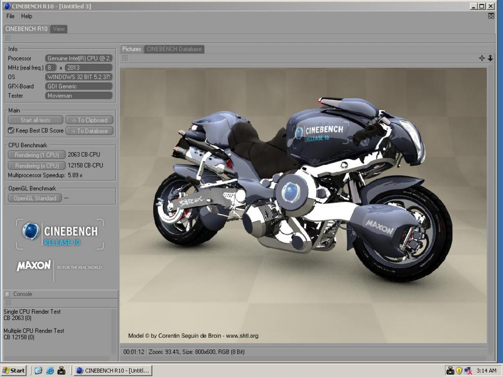Click CINEBENCH R10 taskbar button

[113, 370]
